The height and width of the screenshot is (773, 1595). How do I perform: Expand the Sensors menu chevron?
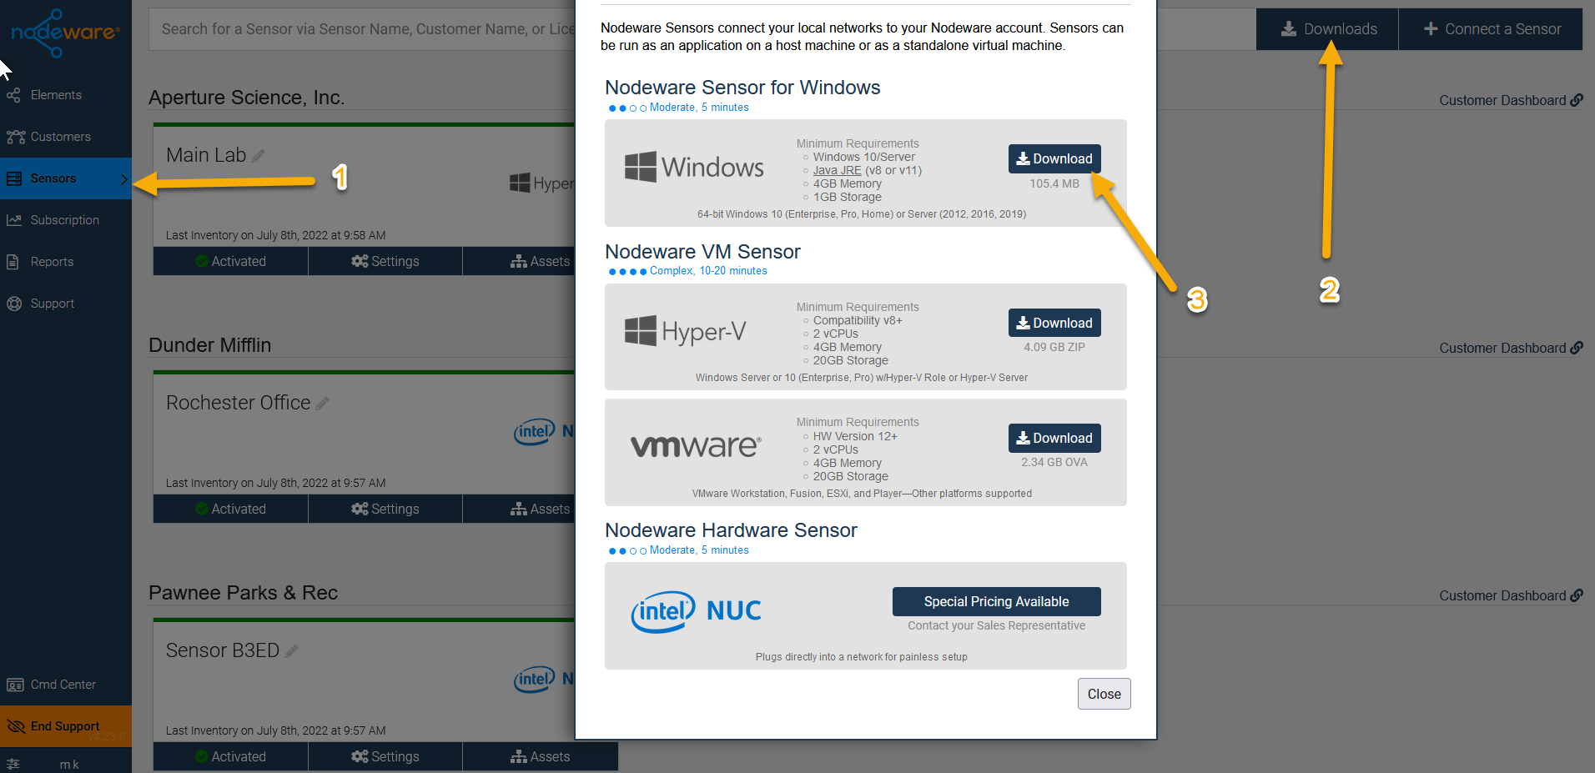tap(123, 178)
